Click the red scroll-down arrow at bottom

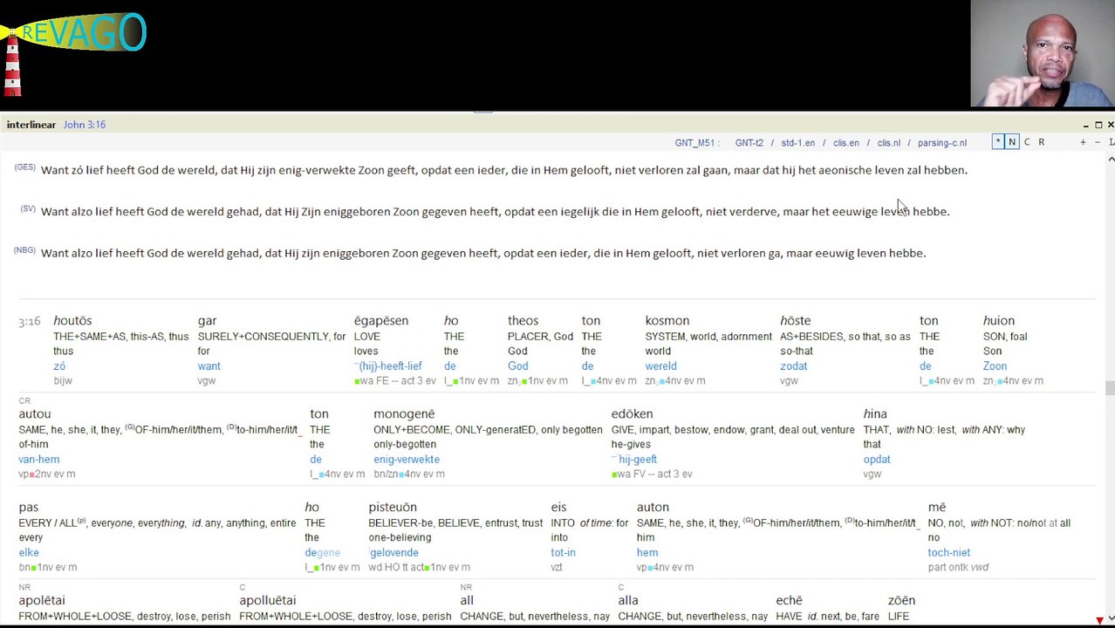[1099, 620]
